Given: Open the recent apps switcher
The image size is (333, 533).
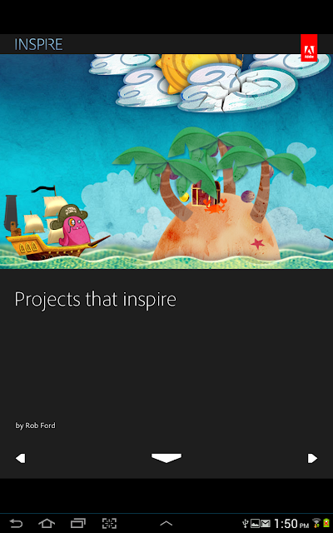Looking at the screenshot, I should (77, 524).
